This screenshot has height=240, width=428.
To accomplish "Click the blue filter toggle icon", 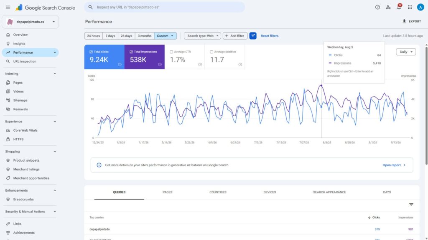I will (x=253, y=36).
